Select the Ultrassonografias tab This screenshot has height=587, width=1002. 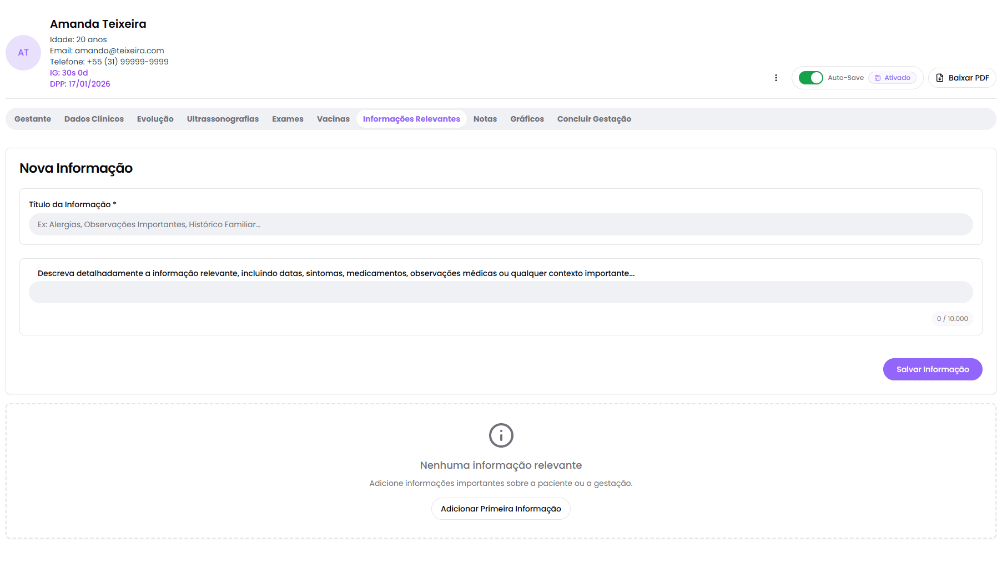point(223,119)
